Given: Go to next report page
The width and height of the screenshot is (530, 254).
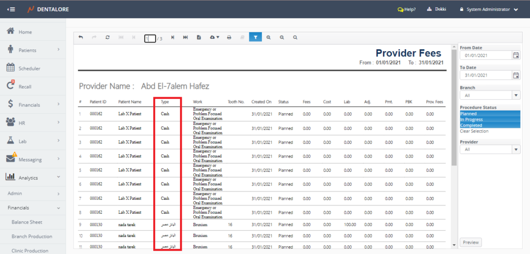Looking at the screenshot, I should (172, 37).
